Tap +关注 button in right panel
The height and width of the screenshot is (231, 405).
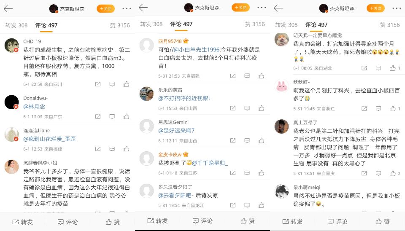[x=375, y=8]
